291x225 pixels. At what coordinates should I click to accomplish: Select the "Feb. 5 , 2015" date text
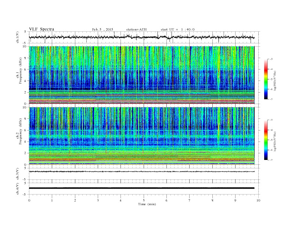103,29
